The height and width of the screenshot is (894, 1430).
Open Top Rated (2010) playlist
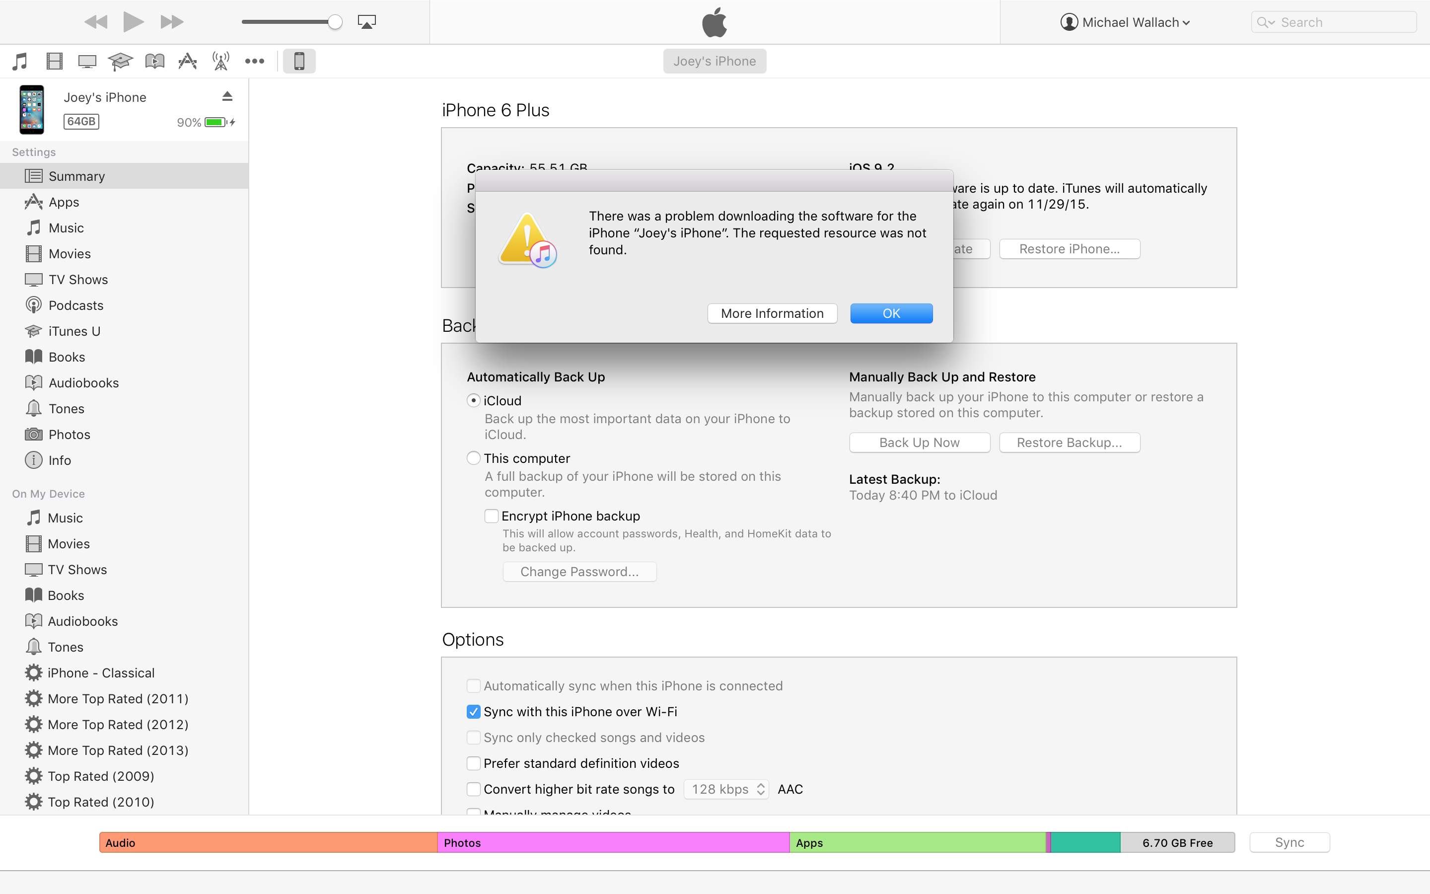pos(124,802)
